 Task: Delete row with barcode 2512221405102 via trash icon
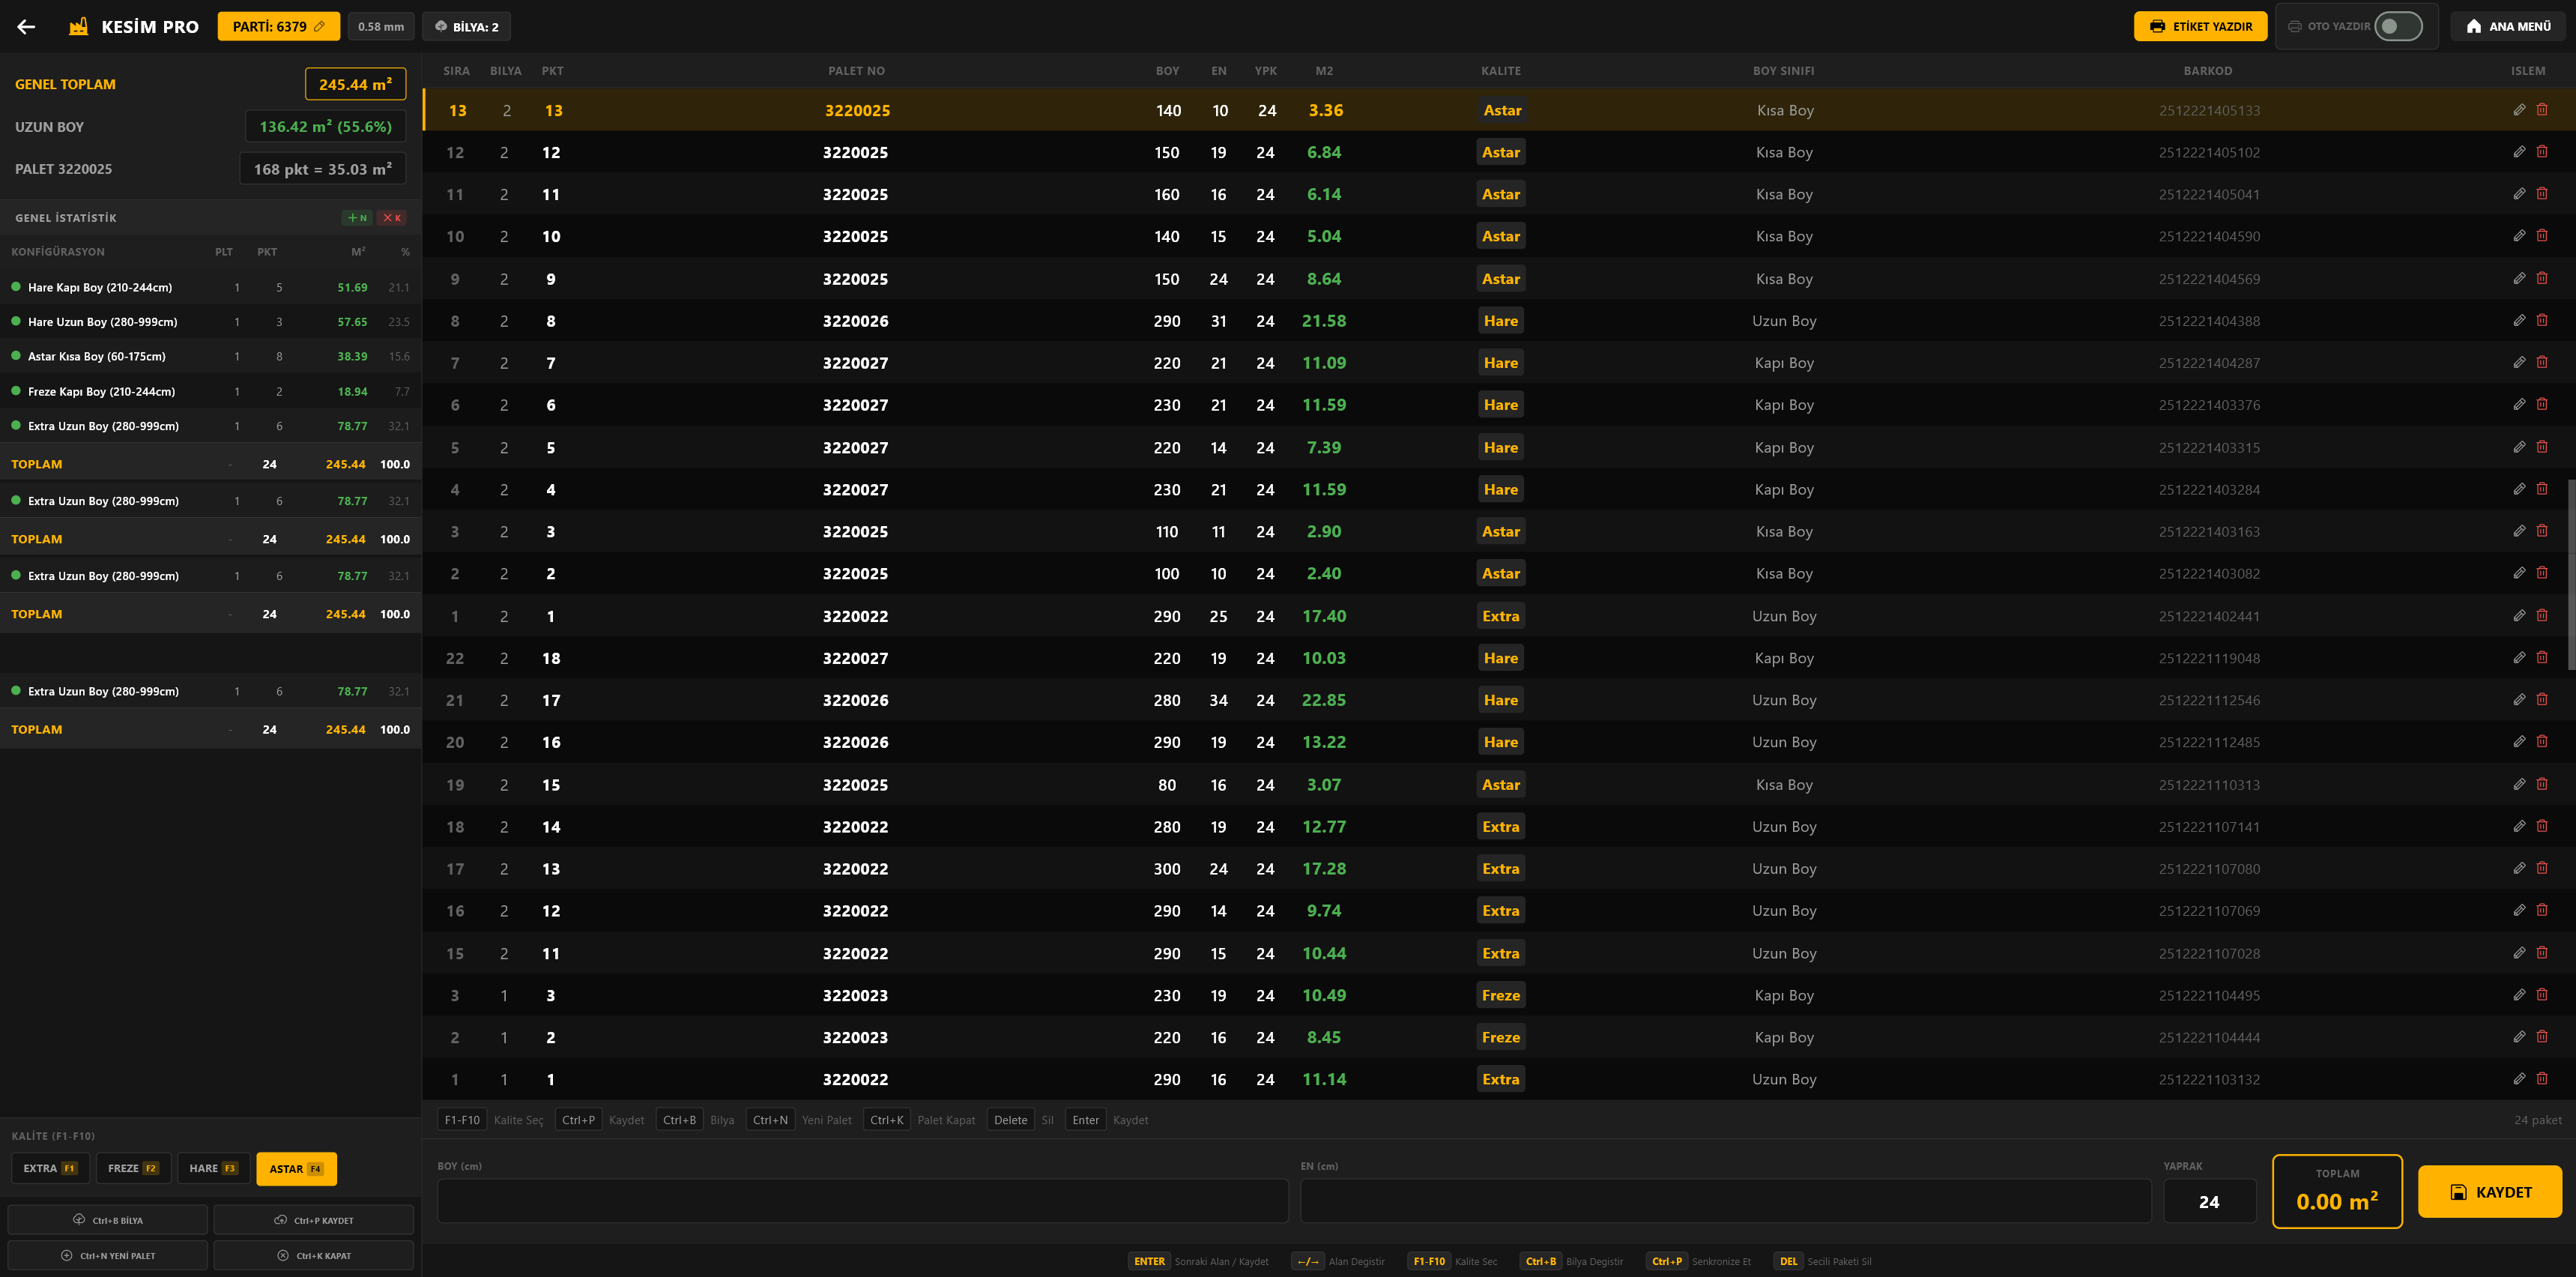click(x=2542, y=152)
